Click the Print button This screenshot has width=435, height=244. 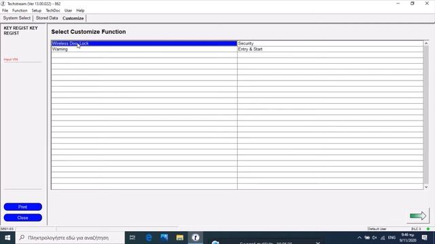click(x=22, y=207)
